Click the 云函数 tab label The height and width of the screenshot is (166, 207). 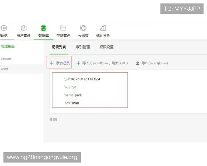pyautogui.click(x=83, y=36)
